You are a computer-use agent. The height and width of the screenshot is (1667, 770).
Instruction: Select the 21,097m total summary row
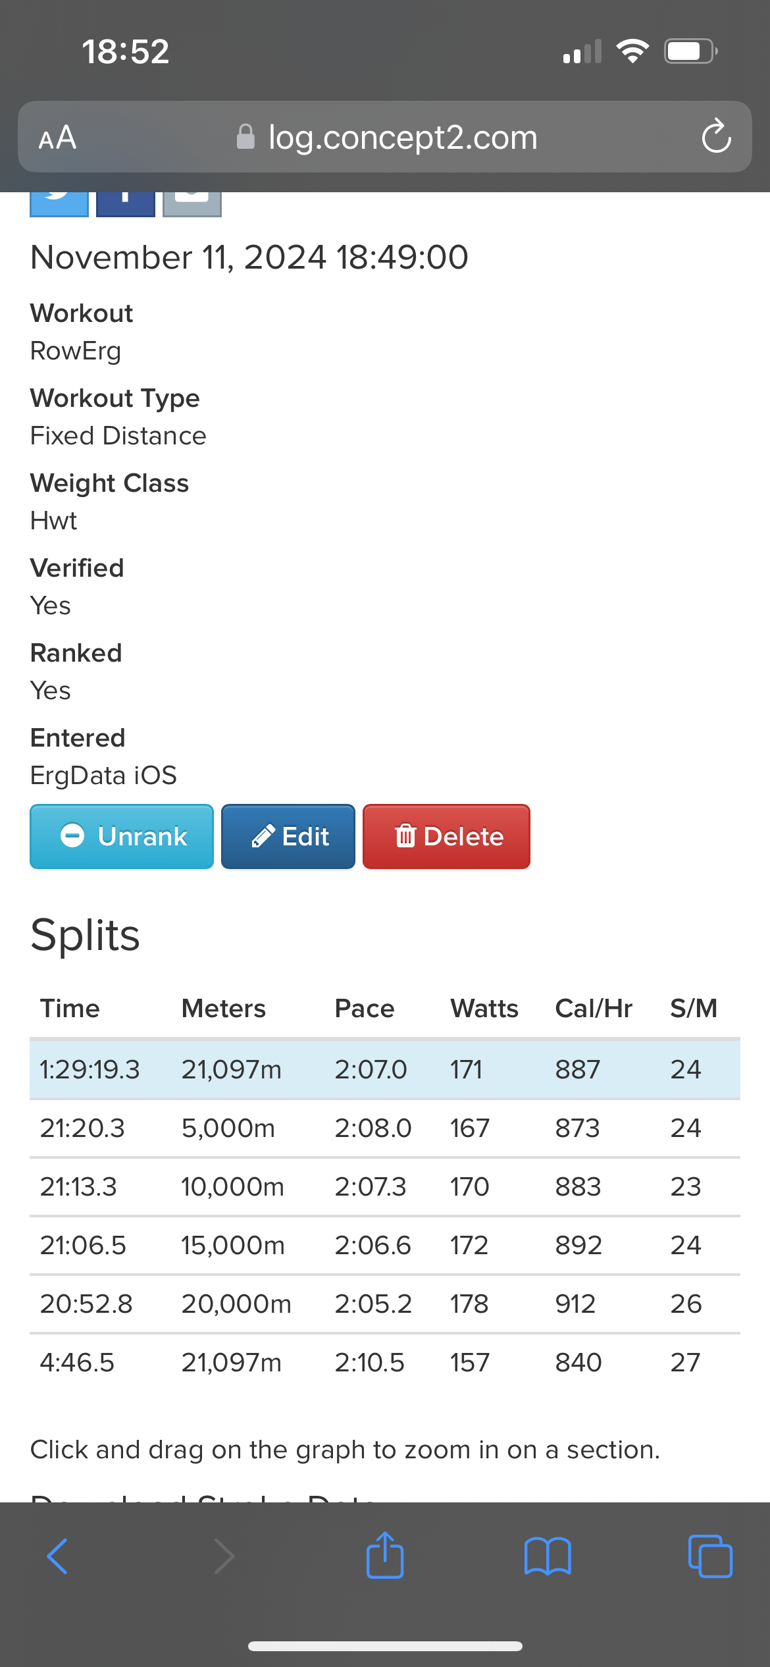[385, 1070]
